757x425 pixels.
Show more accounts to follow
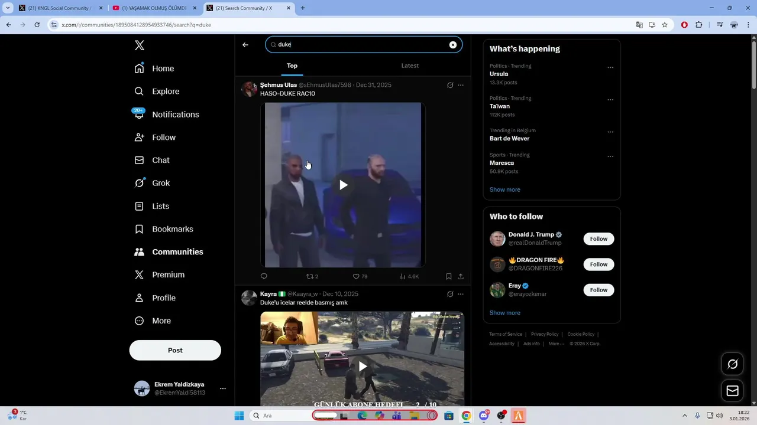click(x=505, y=313)
